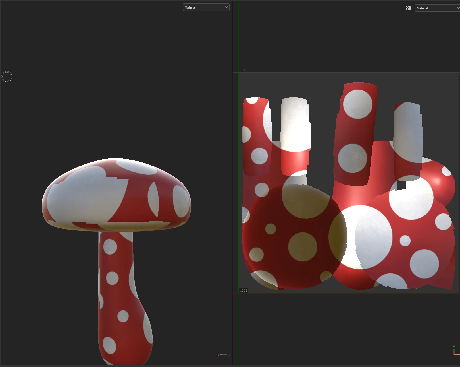Viewport: 460px width, 367px height.
Task: Click the 1011 UV tile label
Action: point(243,70)
